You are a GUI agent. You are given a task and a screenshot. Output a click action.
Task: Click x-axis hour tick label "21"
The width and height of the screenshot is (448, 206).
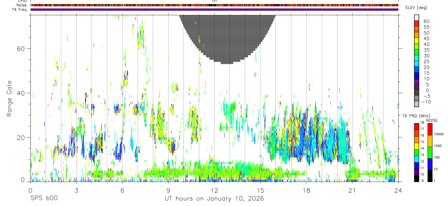pyautogui.click(x=352, y=190)
